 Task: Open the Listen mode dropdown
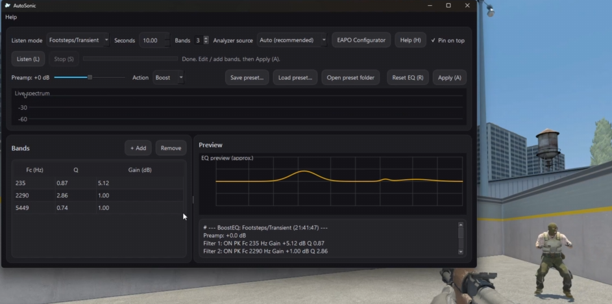pos(78,40)
